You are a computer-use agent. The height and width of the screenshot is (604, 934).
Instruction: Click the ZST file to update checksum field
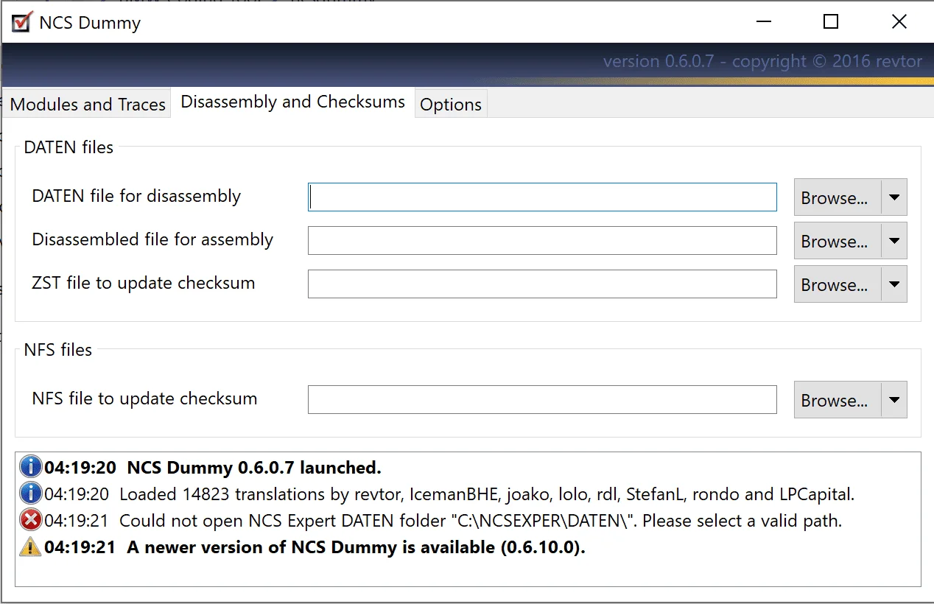coord(542,284)
